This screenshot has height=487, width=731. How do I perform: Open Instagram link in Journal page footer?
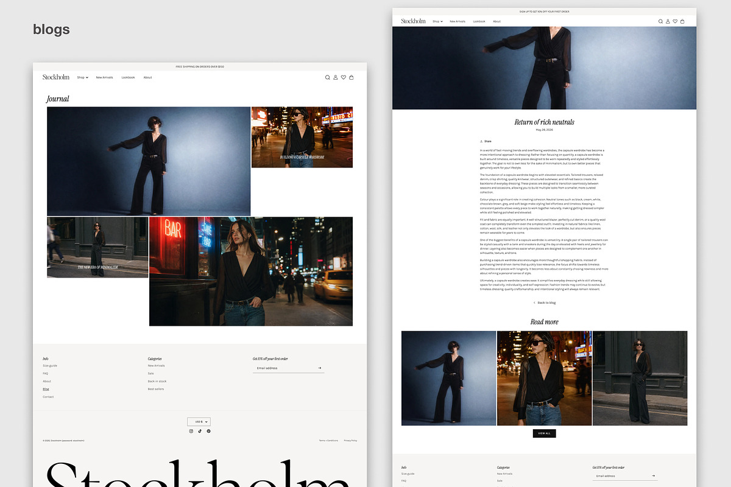pos(191,431)
